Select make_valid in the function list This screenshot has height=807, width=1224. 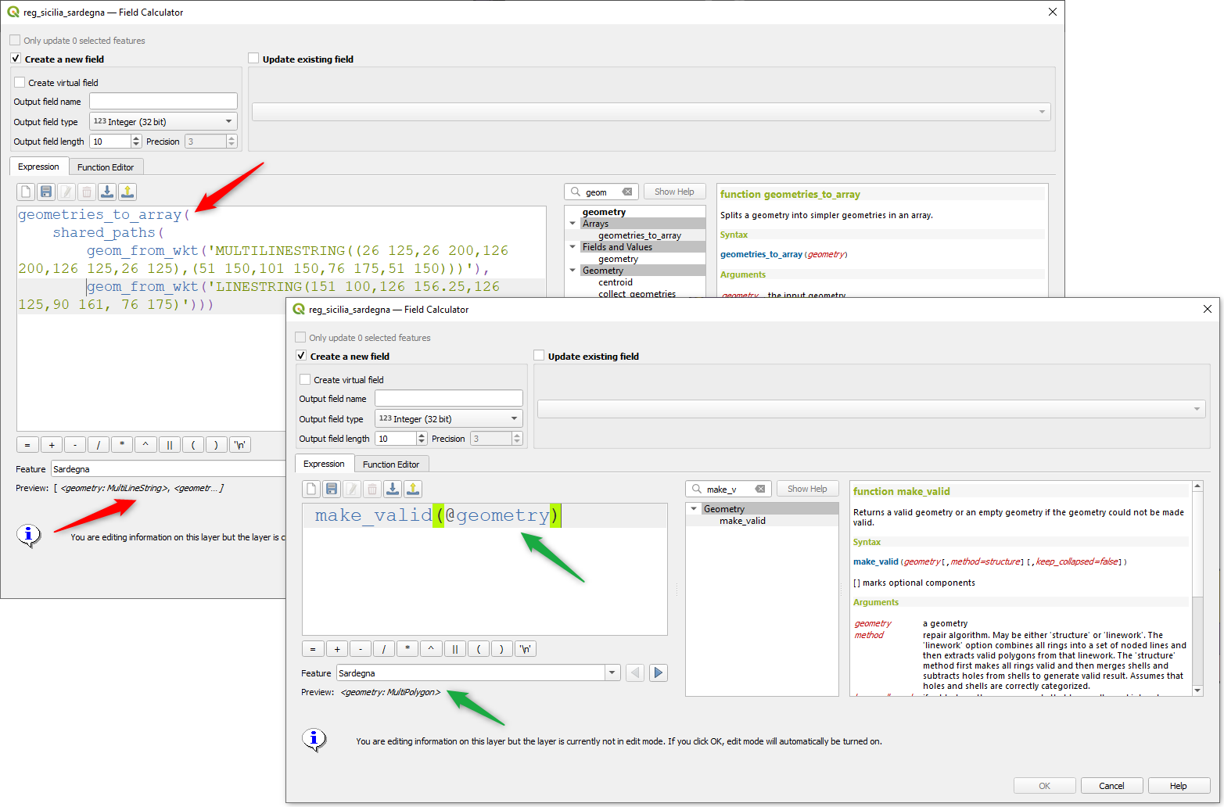742,521
